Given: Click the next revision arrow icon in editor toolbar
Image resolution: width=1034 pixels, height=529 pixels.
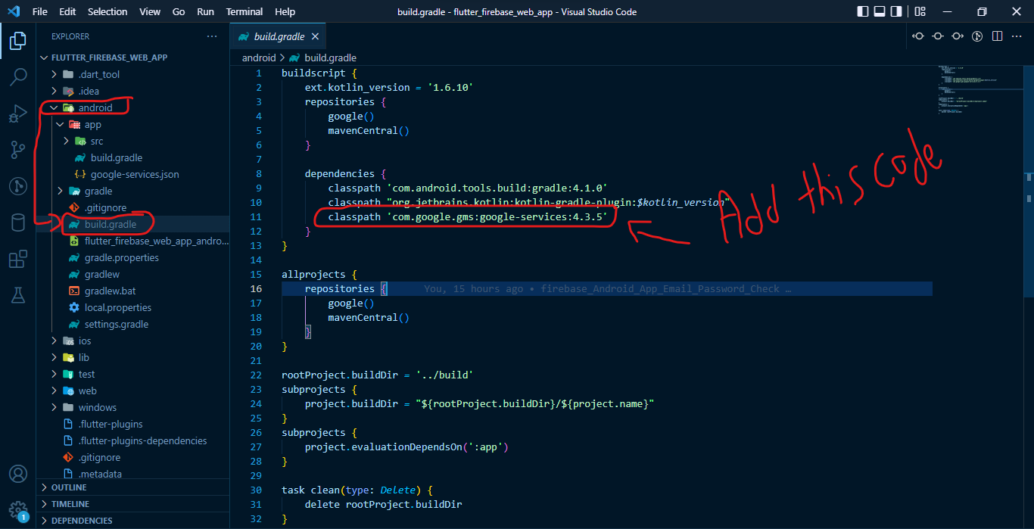Looking at the screenshot, I should (x=958, y=36).
